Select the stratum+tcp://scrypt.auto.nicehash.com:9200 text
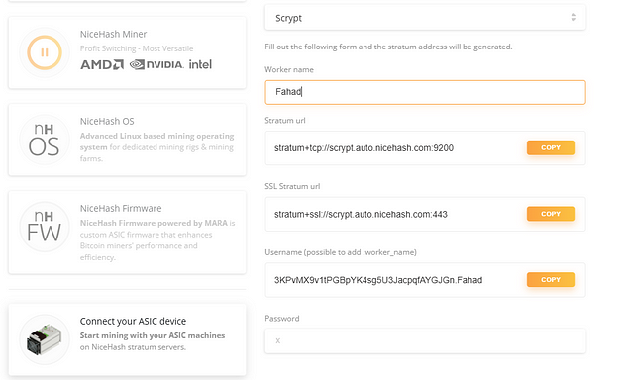This screenshot has height=380, width=624. [364, 148]
